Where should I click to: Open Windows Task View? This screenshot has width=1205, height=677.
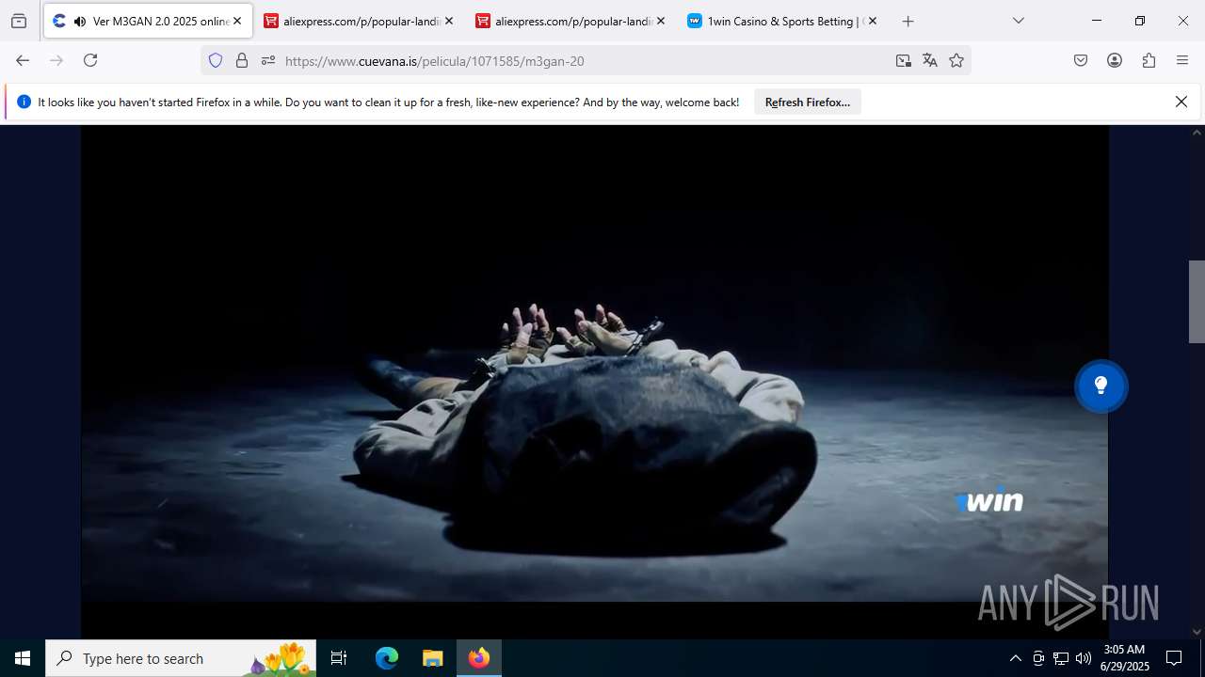click(339, 658)
